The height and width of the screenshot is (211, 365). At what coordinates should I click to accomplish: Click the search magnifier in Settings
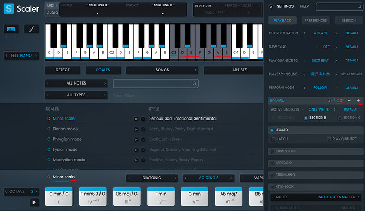(x=359, y=7)
